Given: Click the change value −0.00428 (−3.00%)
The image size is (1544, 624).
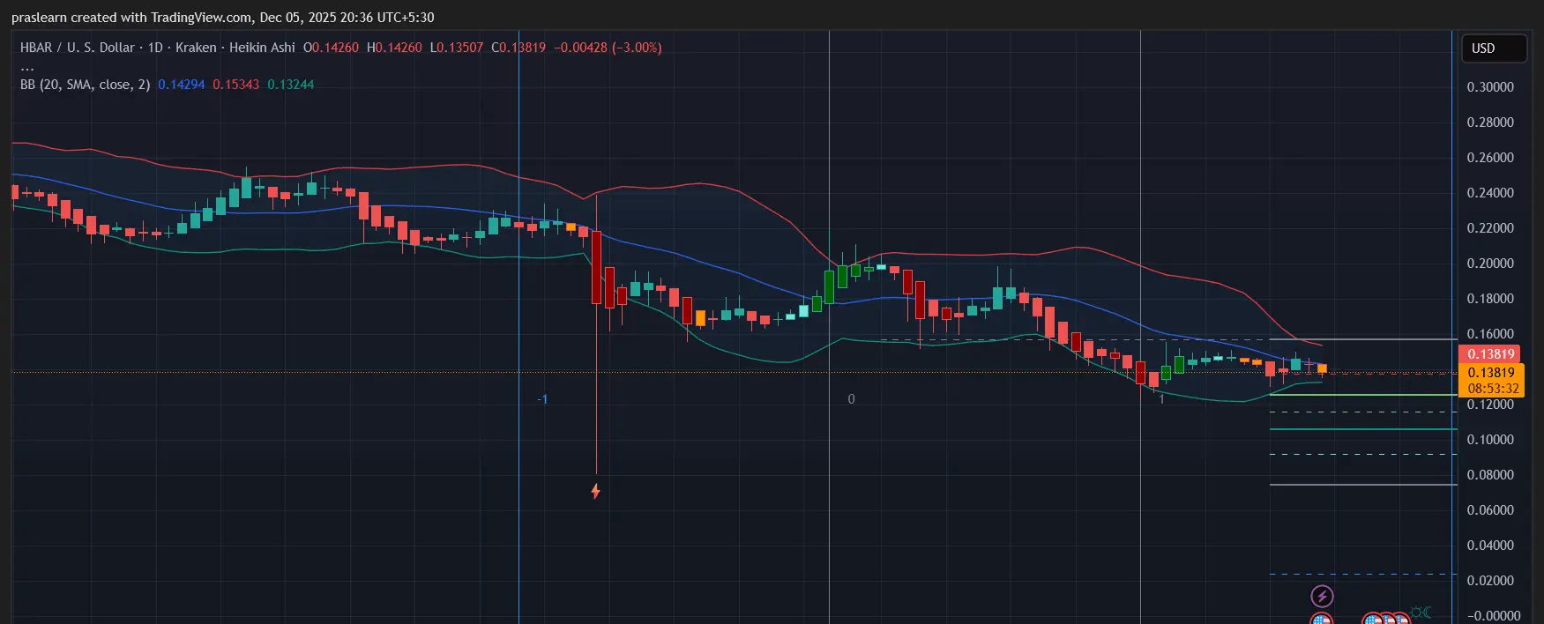Looking at the screenshot, I should click(x=608, y=48).
